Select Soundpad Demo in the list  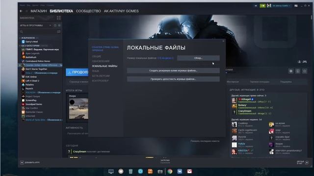coord(34,104)
